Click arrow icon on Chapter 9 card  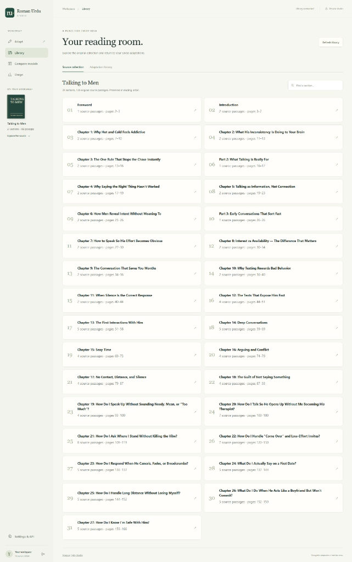point(195,273)
